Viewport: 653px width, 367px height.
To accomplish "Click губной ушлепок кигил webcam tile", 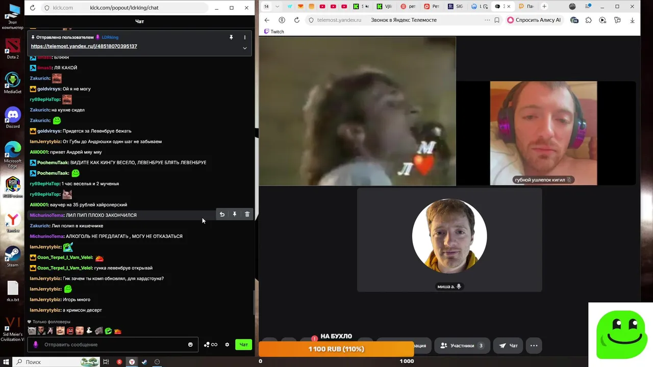I will (543, 133).
